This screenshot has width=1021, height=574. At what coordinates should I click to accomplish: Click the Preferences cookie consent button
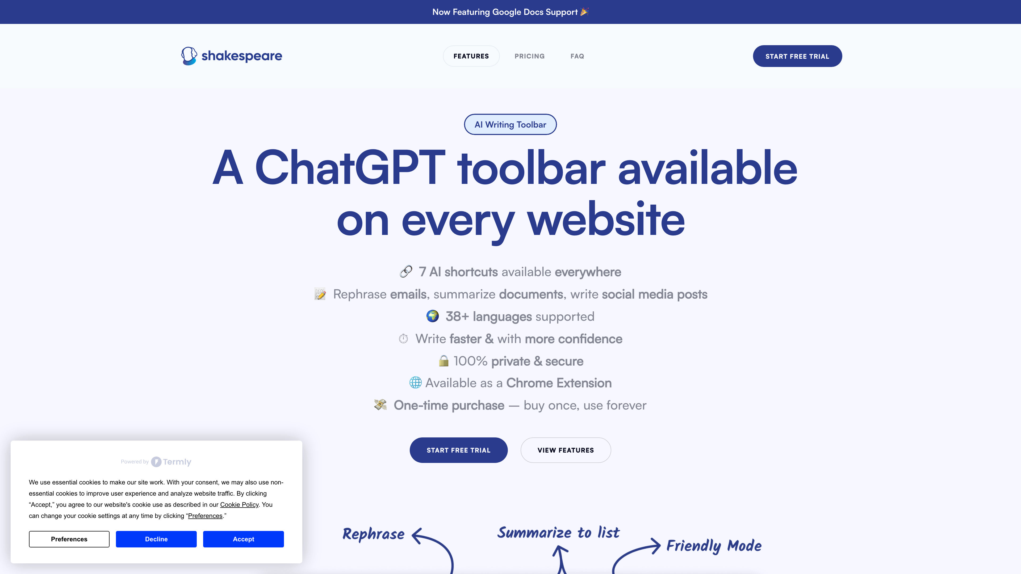coord(69,539)
